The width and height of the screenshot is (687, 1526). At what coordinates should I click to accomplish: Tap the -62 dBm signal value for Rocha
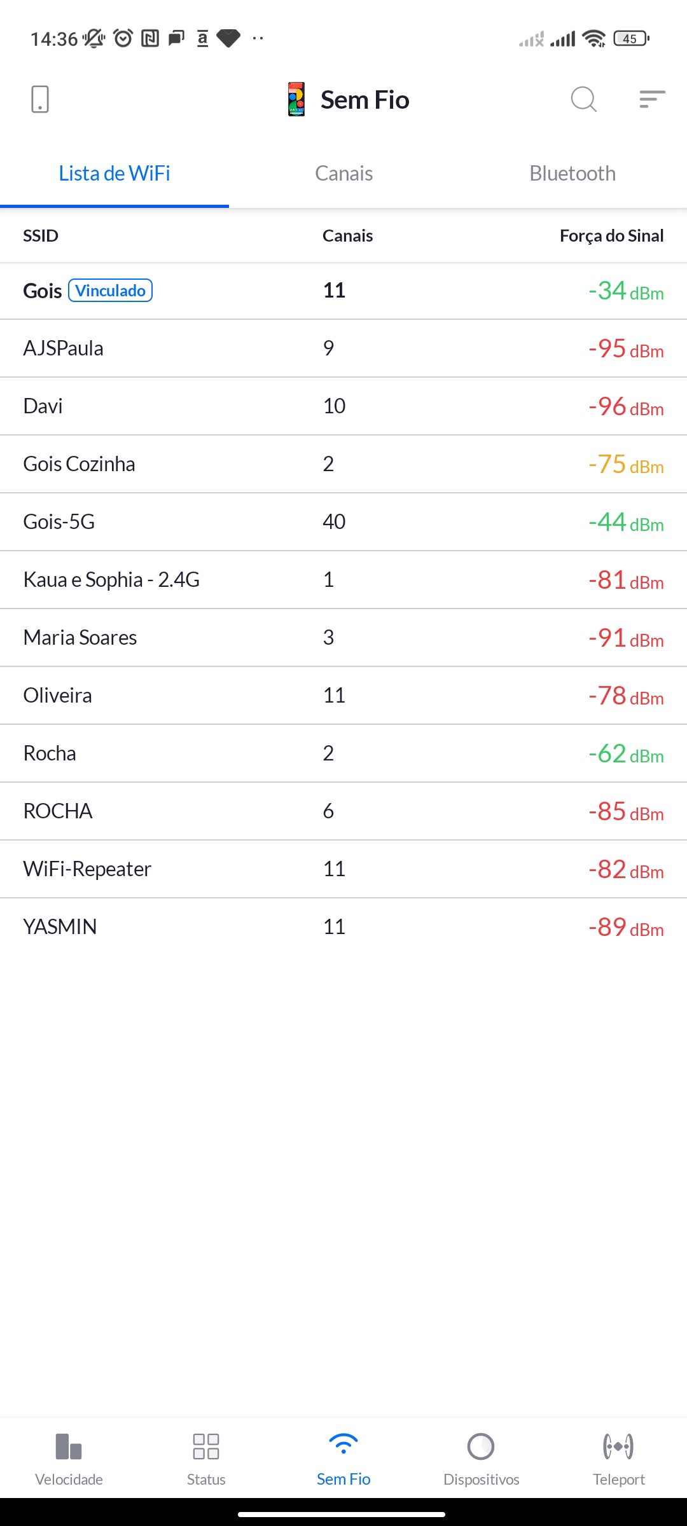(626, 754)
